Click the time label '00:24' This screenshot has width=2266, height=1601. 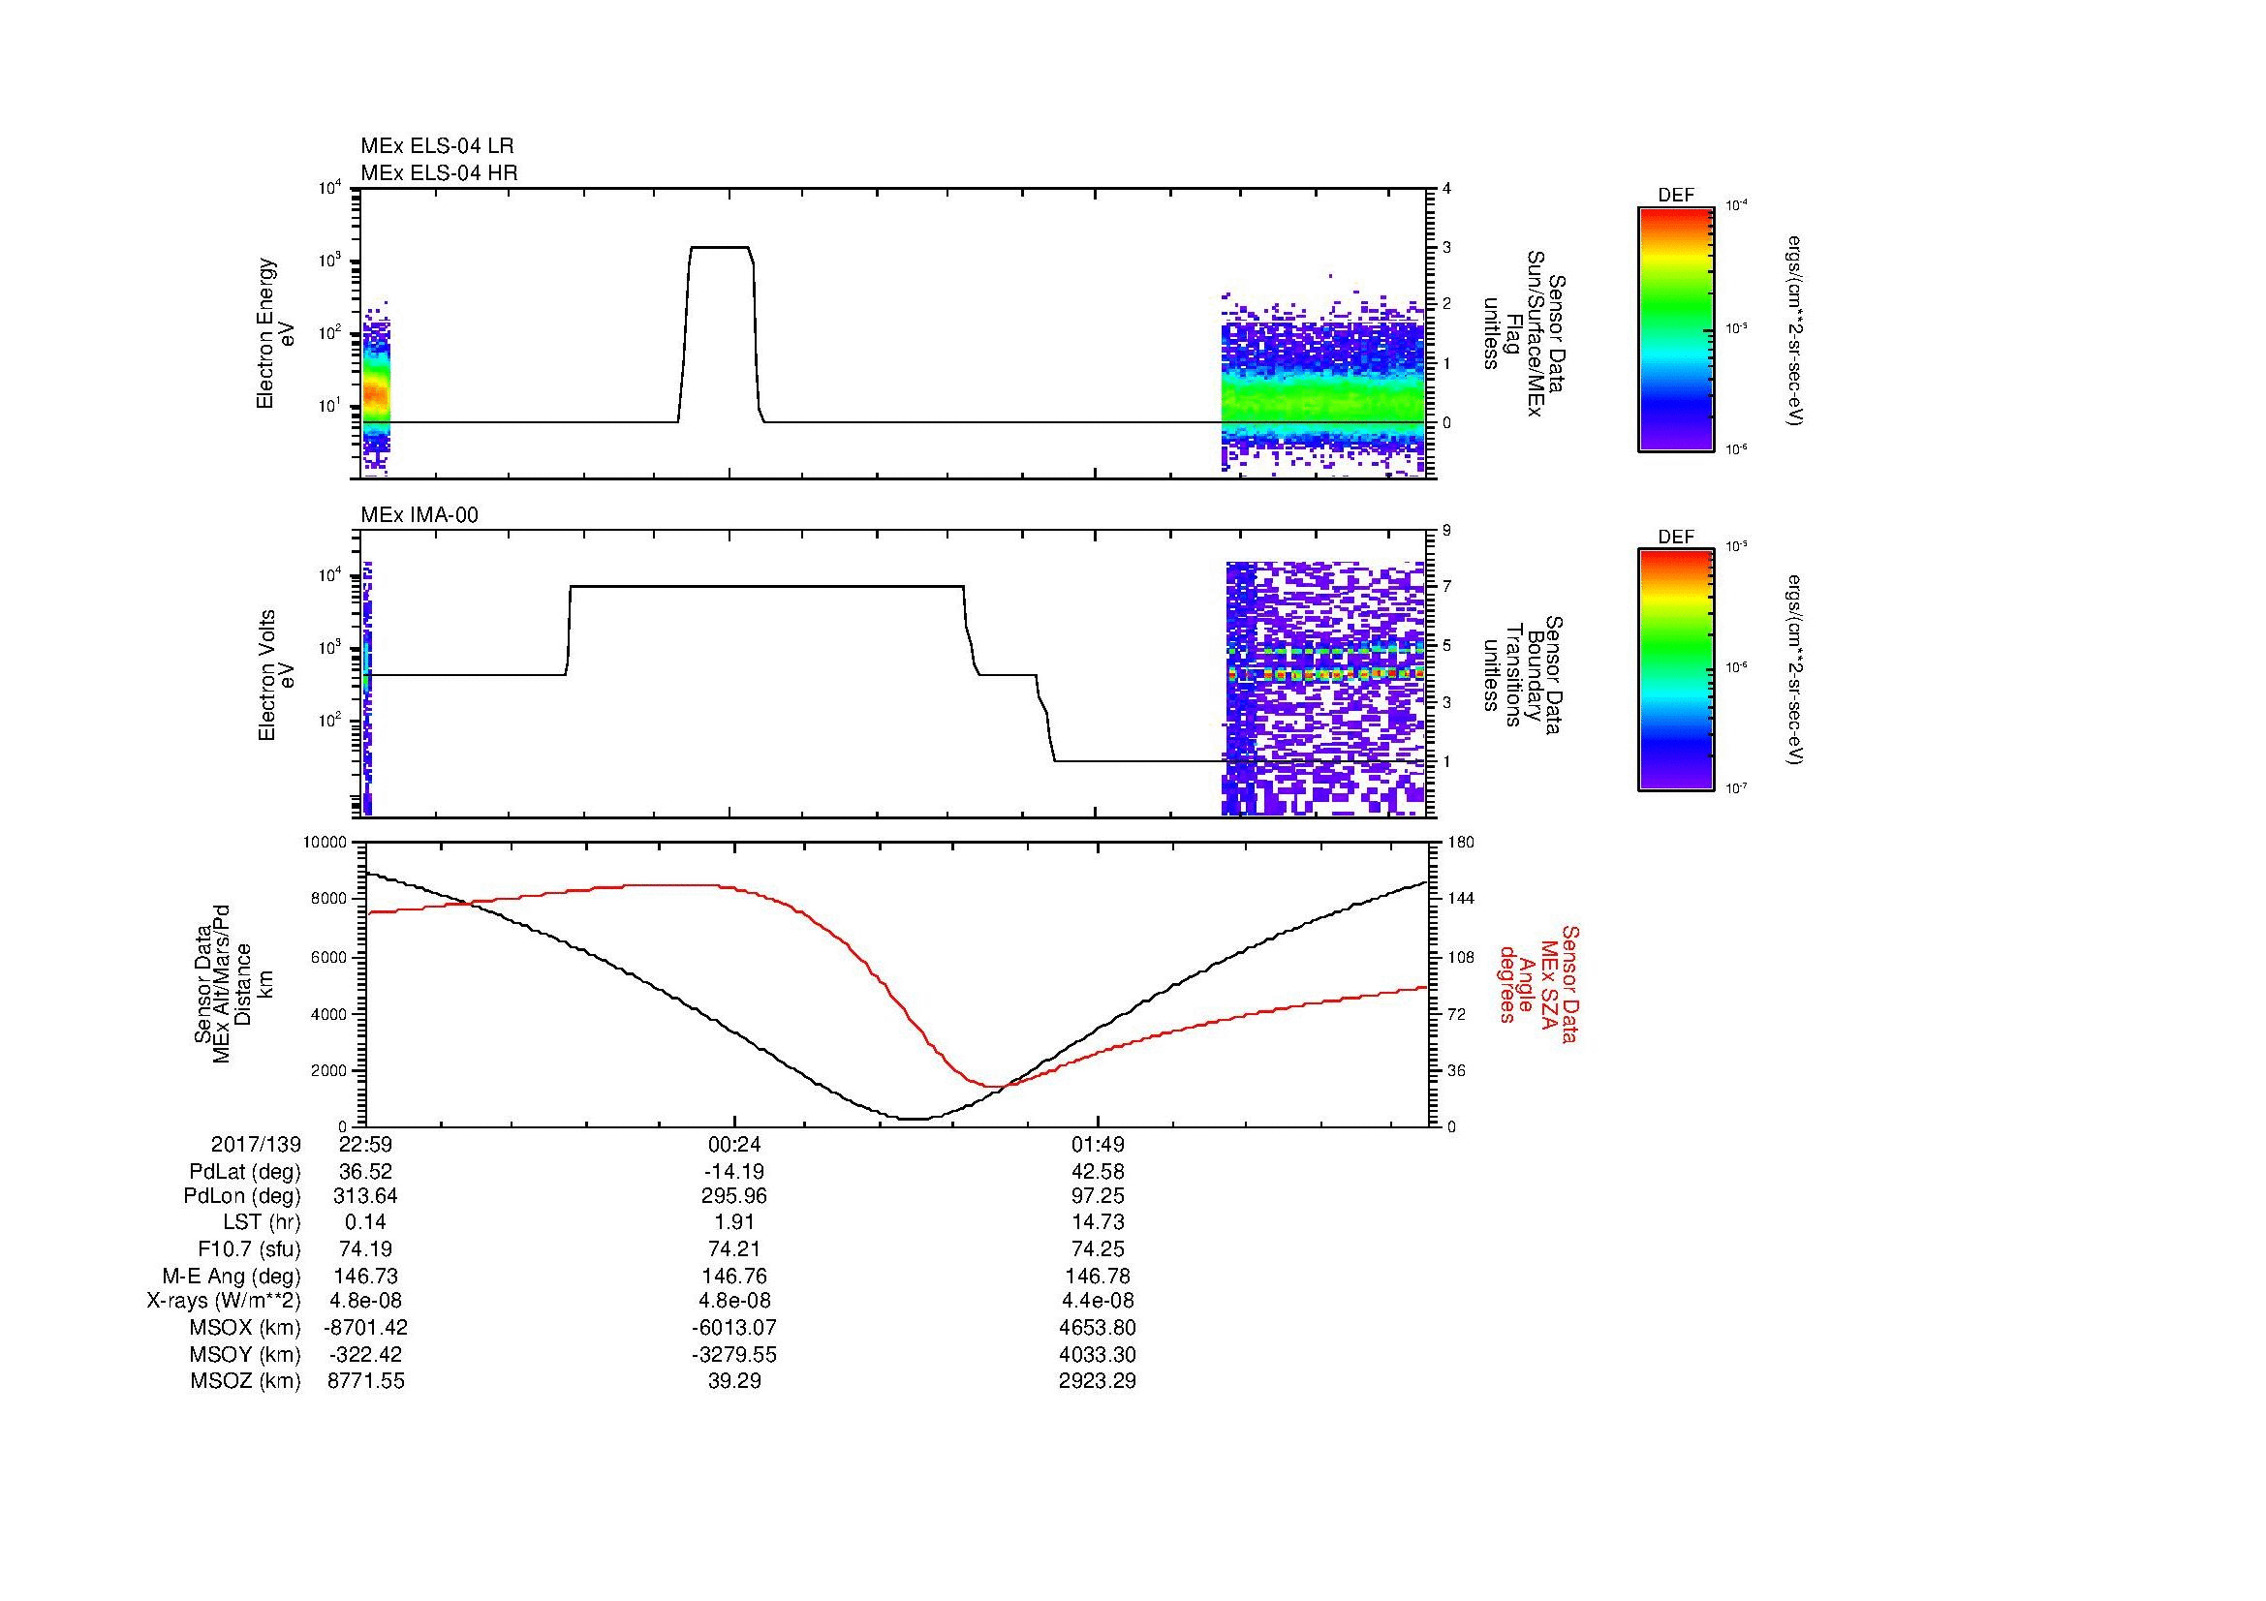[734, 1144]
